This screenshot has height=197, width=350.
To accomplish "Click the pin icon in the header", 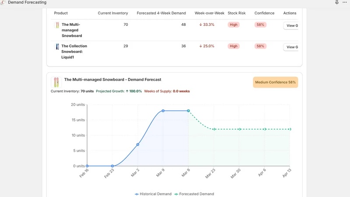I will click(336, 2).
